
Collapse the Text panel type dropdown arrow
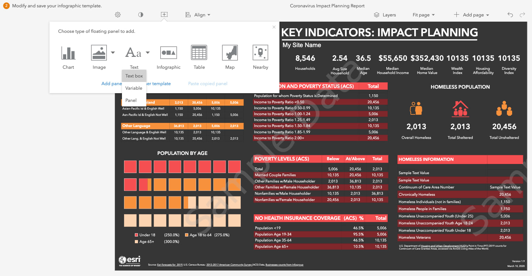(148, 53)
